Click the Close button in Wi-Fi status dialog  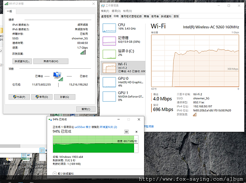click(x=86, y=109)
